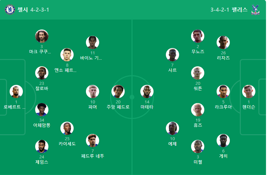Click 마크 쿠쿠... number 3 player photo
Screen dimensions: 267x175
click(42, 36)
